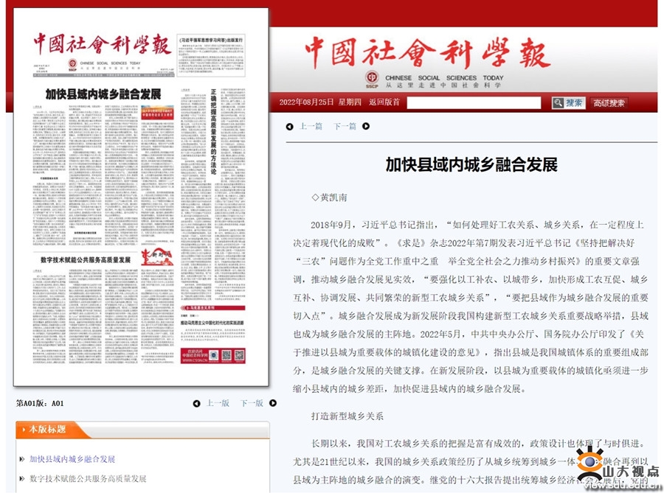This screenshot has height=493, width=664.
Task: Click the next article right arrow icon
Action: coord(366,126)
